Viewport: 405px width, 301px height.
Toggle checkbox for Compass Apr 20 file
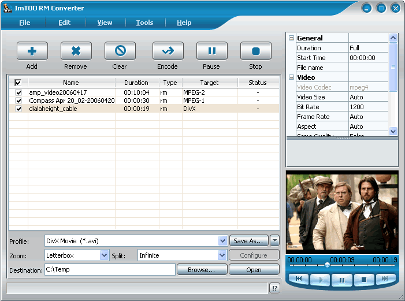point(18,101)
